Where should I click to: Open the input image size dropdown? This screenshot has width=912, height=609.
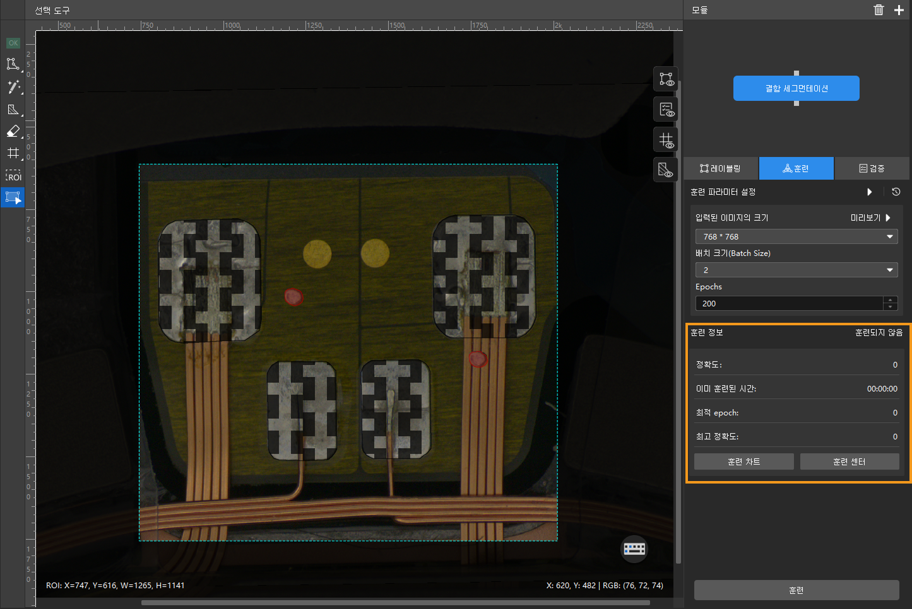coord(796,236)
